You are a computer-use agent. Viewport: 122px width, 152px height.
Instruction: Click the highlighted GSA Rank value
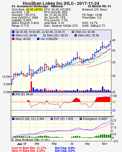(x=34, y=9)
